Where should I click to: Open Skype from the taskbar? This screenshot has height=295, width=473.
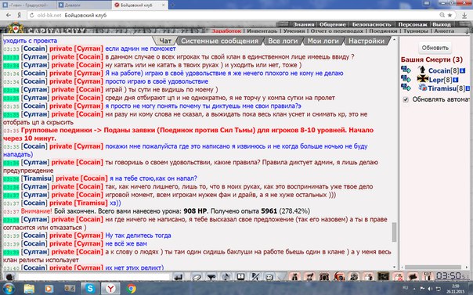(x=90, y=289)
